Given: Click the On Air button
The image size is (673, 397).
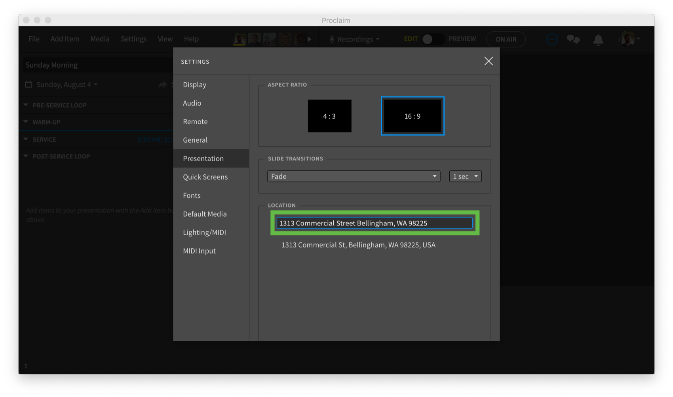Looking at the screenshot, I should [506, 39].
